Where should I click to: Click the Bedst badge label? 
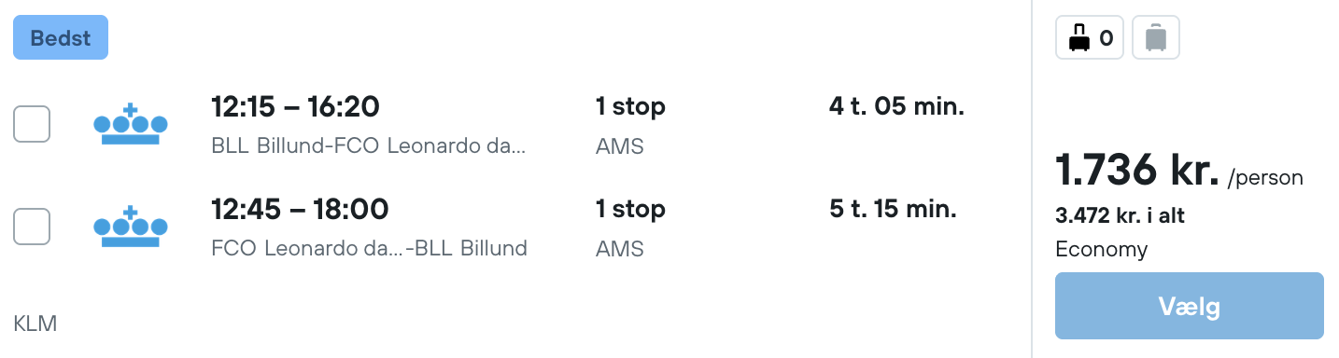61,38
